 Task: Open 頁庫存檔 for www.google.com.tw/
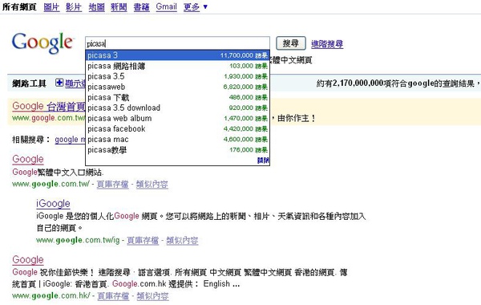click(112, 185)
